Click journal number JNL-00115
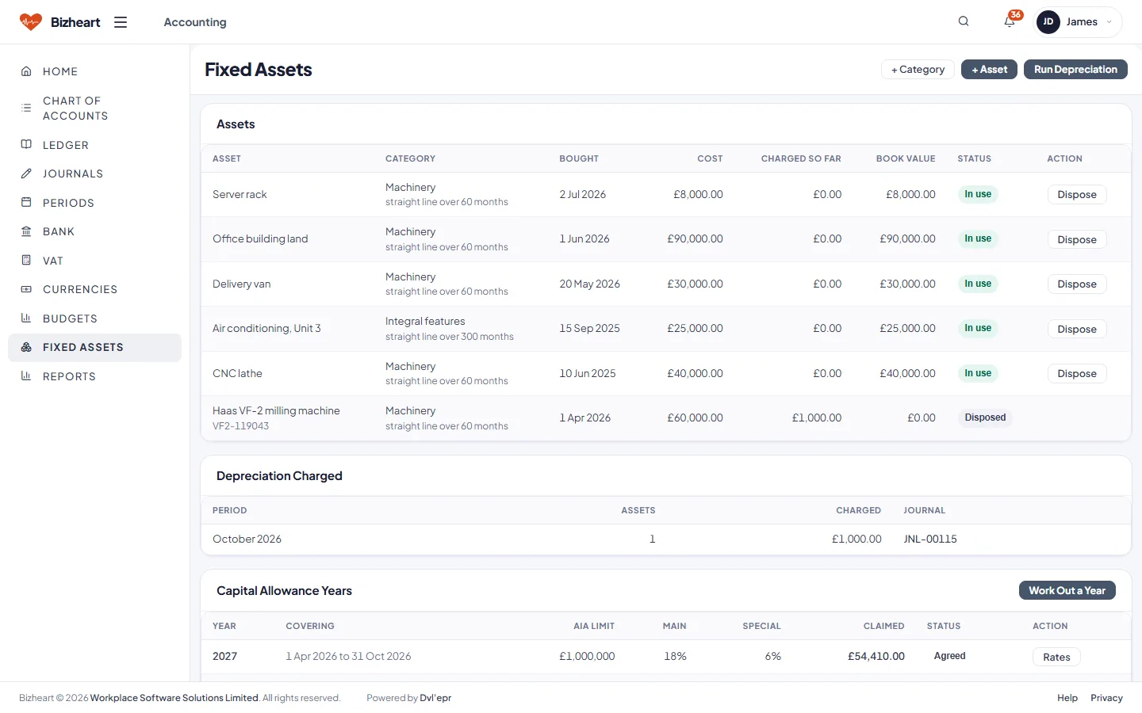1142x713 pixels. (930, 539)
